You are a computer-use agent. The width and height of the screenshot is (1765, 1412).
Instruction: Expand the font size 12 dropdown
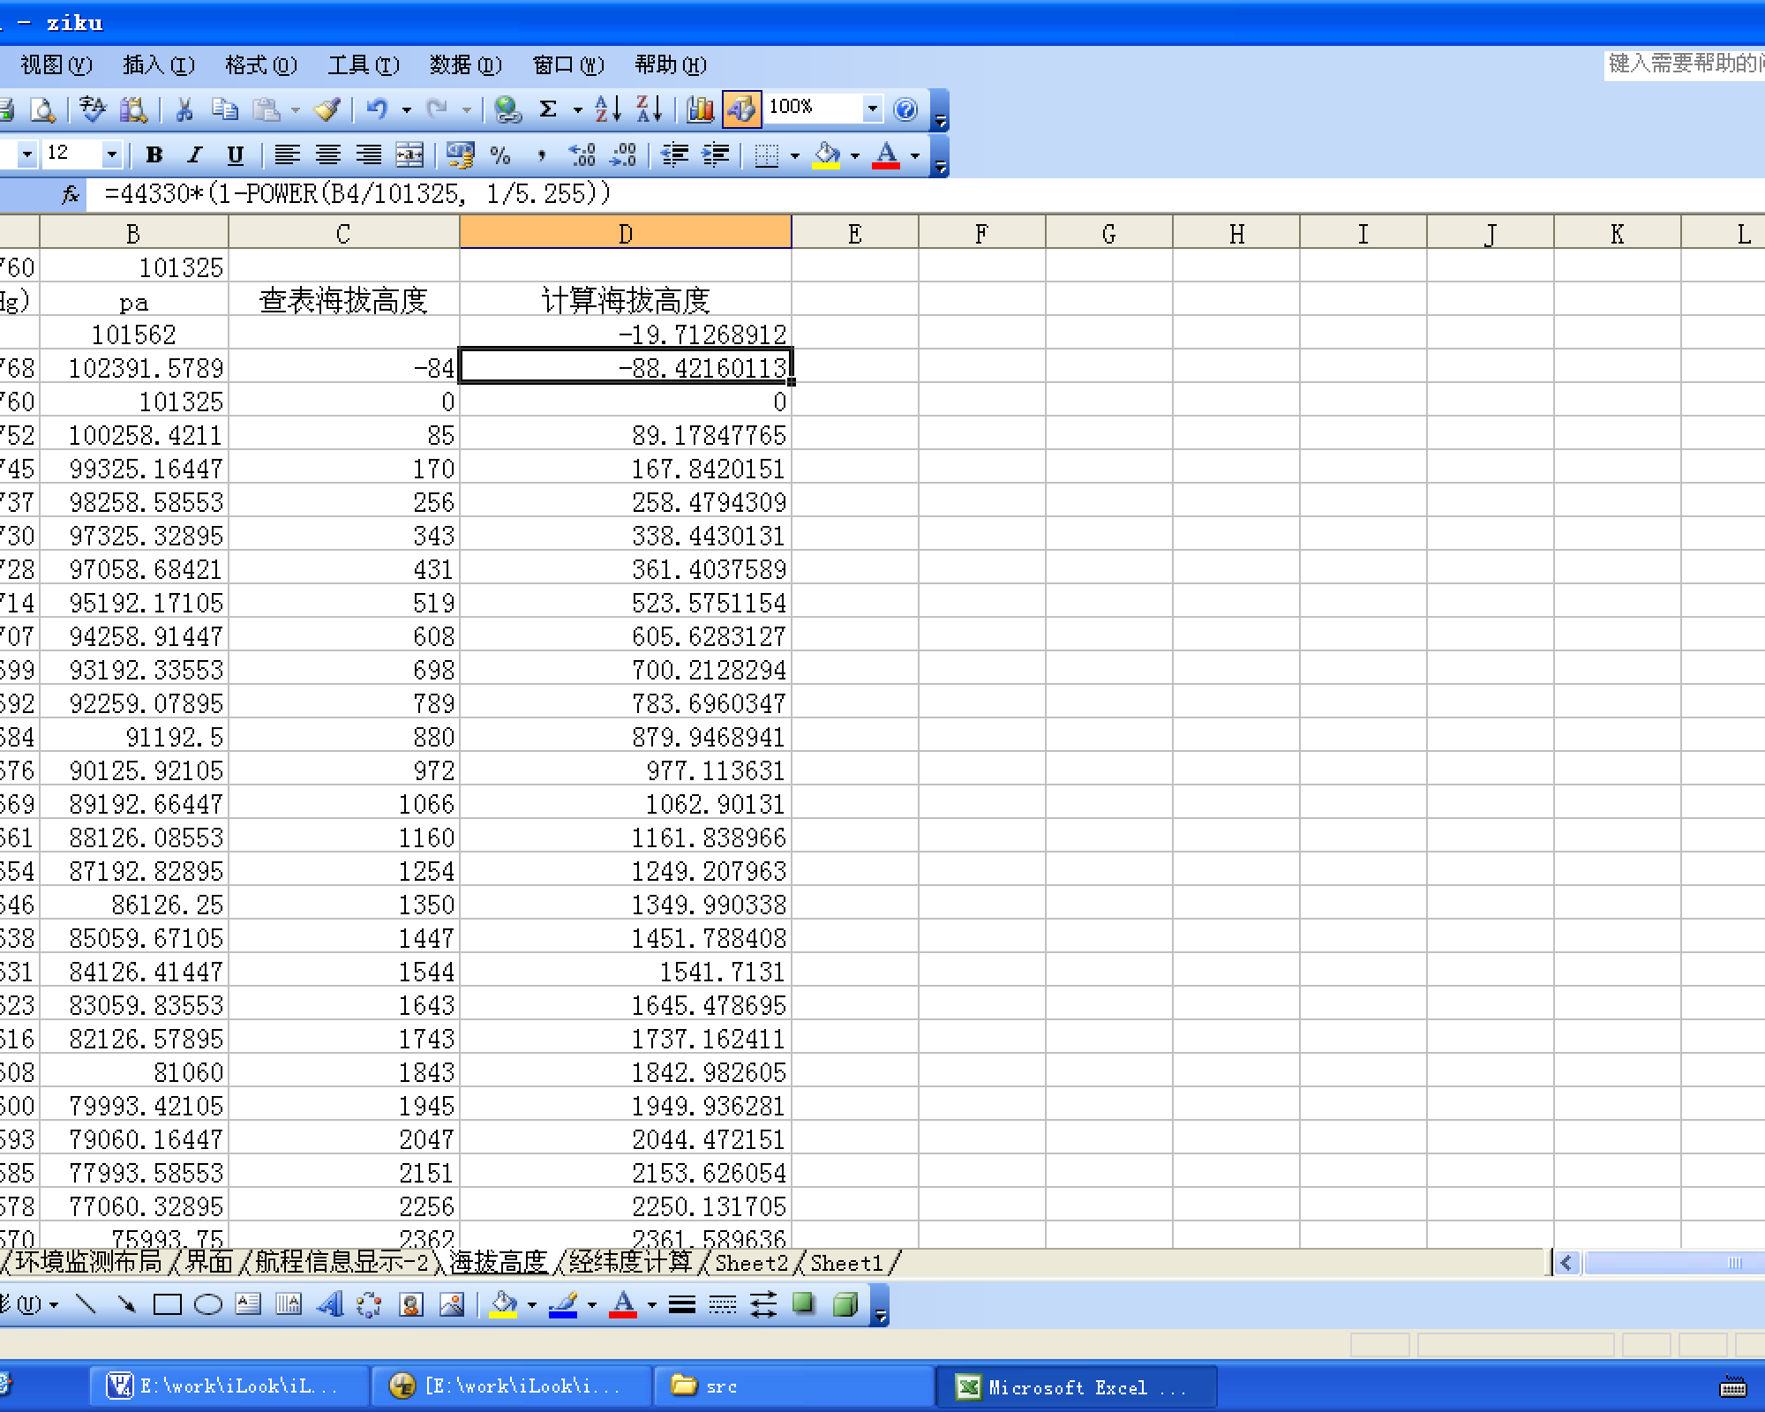click(111, 156)
